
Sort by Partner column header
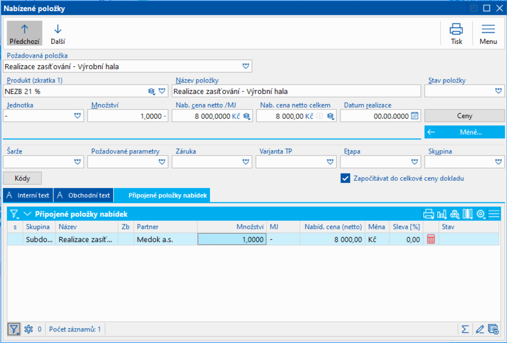[165, 227]
